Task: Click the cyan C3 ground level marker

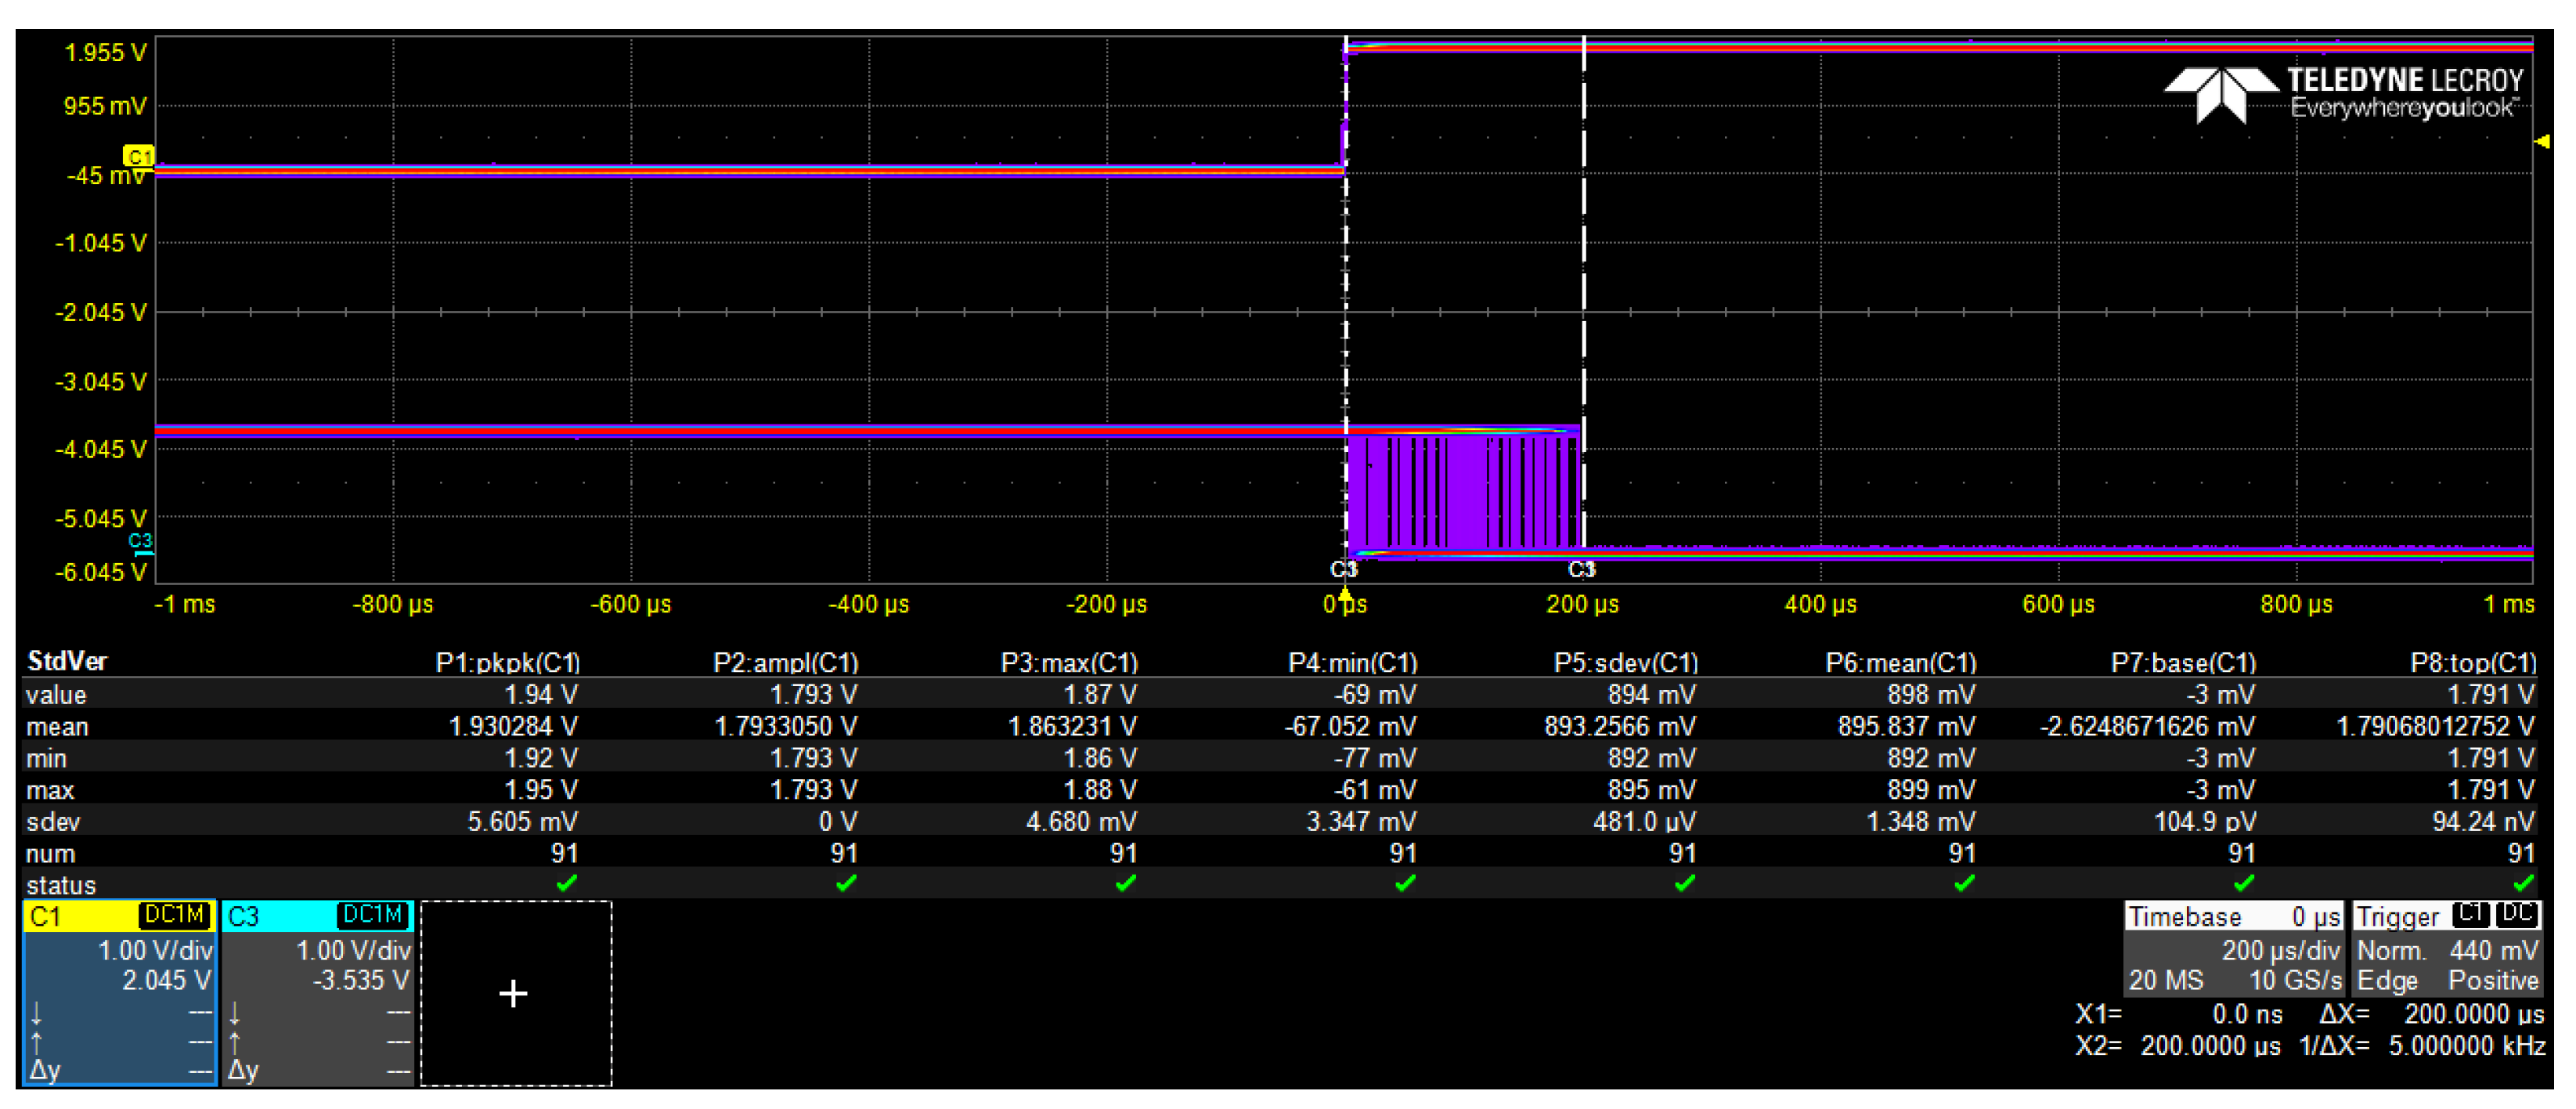Action: coord(140,541)
